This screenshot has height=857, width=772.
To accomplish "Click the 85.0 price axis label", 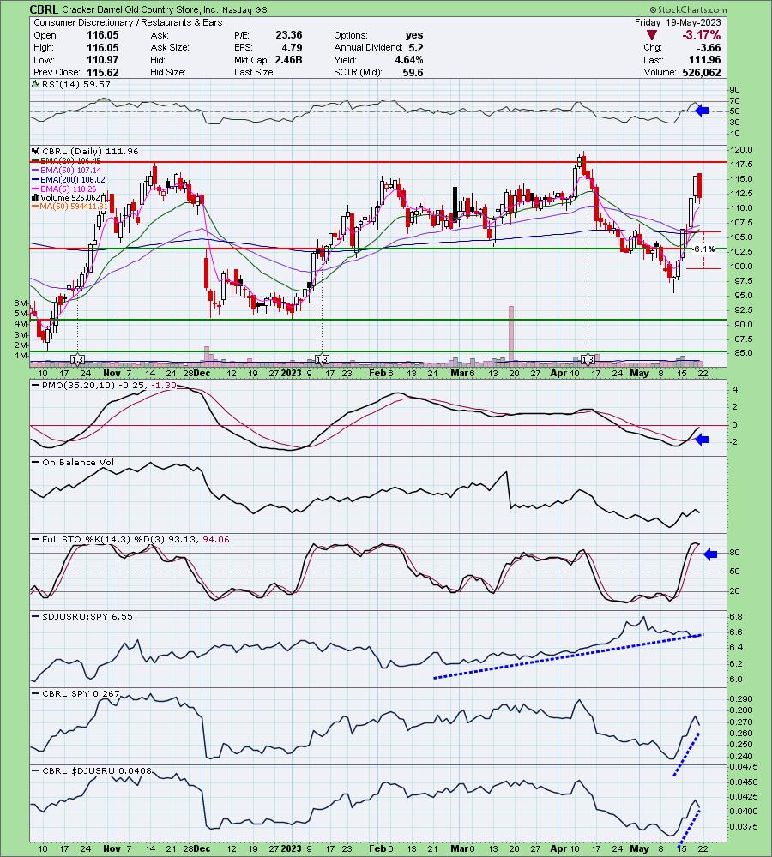I will pyautogui.click(x=743, y=353).
